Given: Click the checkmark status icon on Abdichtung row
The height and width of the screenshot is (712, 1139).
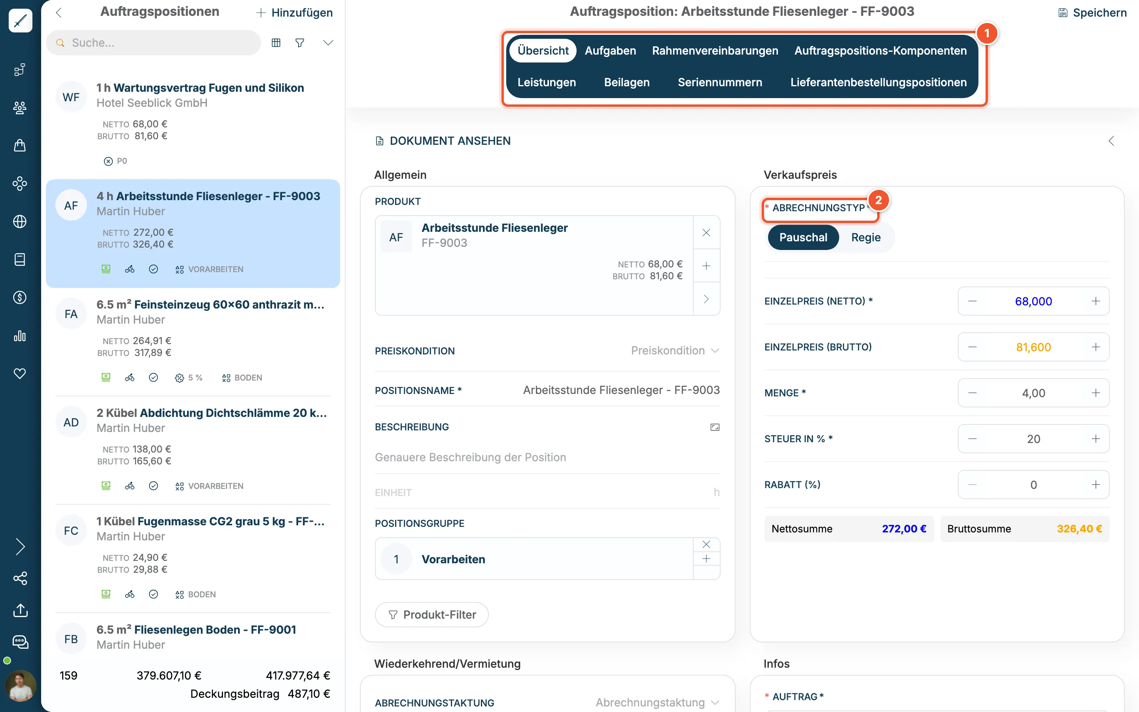Looking at the screenshot, I should [x=153, y=486].
